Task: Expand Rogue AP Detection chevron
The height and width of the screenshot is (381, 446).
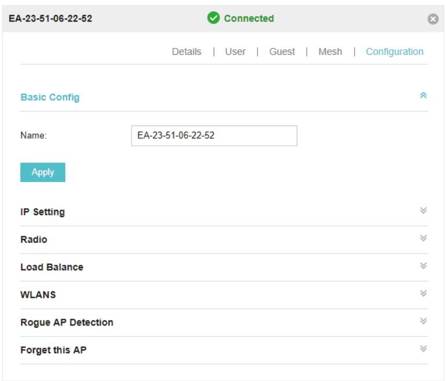Action: click(423, 321)
